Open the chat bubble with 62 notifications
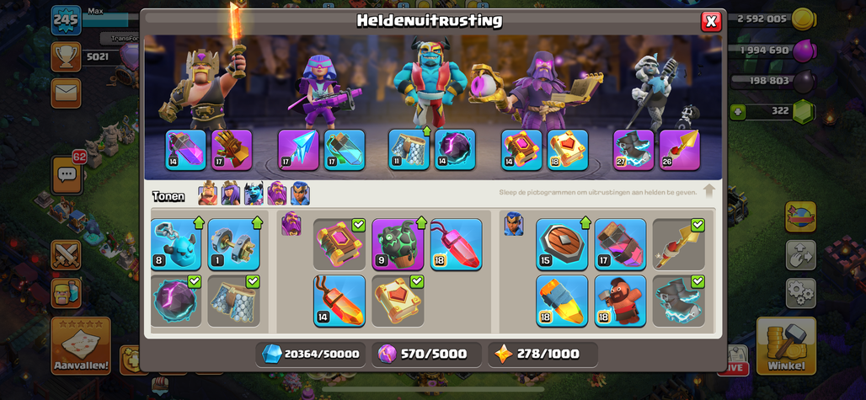Viewport: 866px width, 400px height. [67, 174]
